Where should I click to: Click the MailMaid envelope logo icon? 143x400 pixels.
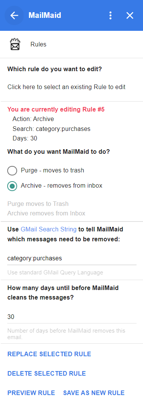(x=15, y=45)
